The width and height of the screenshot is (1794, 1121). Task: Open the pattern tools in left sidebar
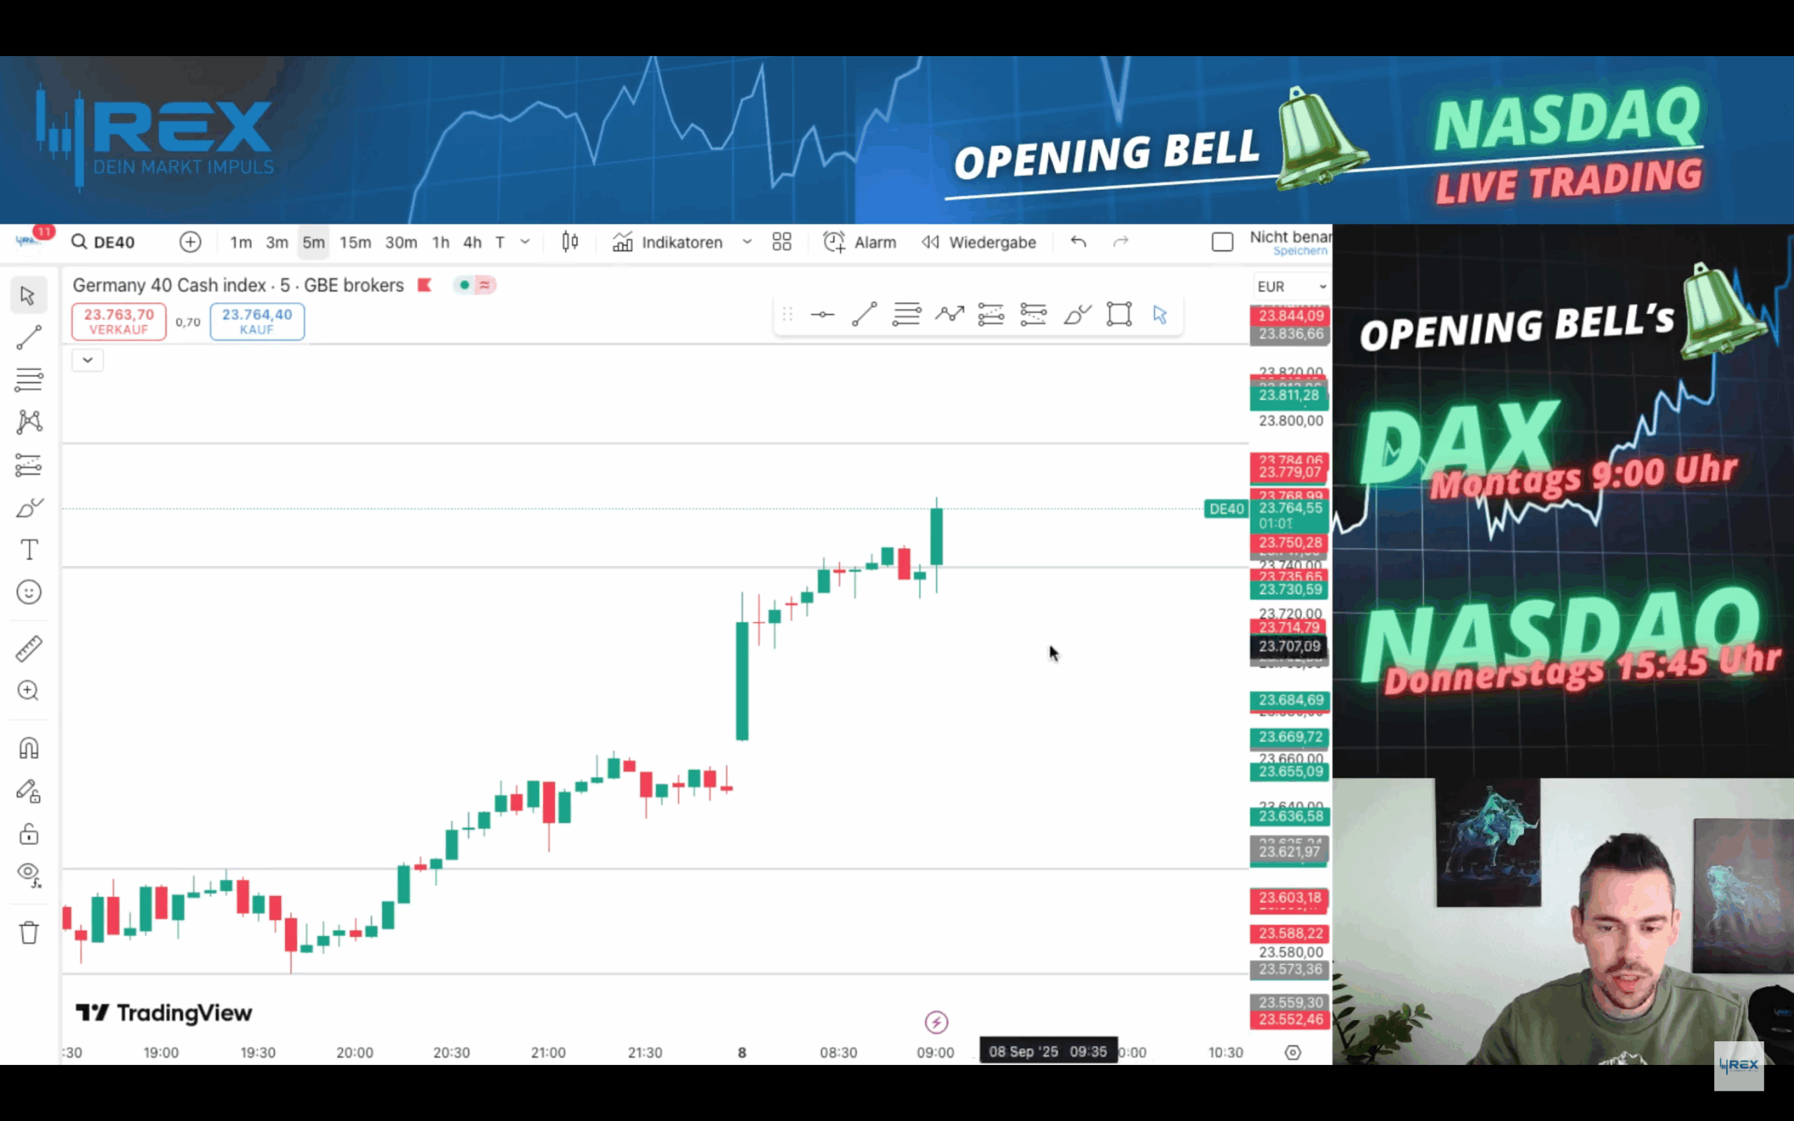pyautogui.click(x=28, y=422)
